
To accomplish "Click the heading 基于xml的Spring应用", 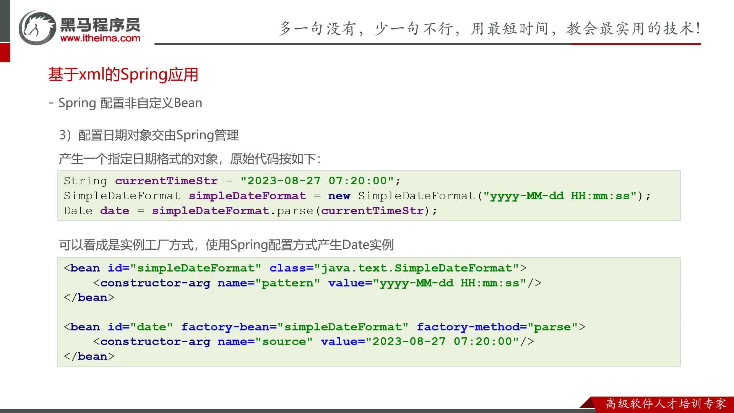I will (123, 74).
